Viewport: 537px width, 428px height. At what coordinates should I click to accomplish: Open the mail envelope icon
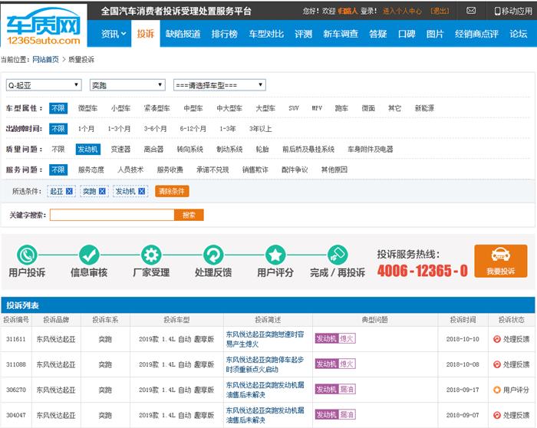(471, 11)
